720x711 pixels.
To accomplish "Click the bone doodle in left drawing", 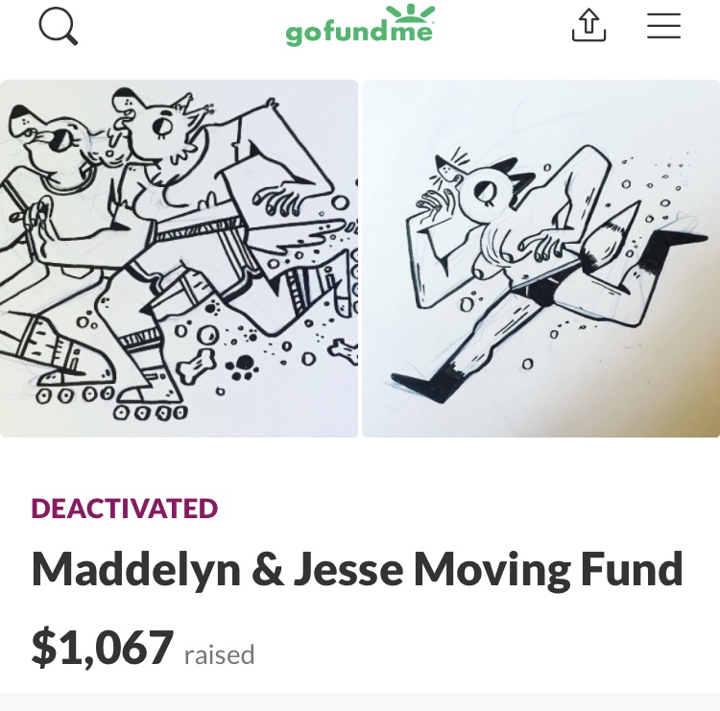I will [x=197, y=365].
